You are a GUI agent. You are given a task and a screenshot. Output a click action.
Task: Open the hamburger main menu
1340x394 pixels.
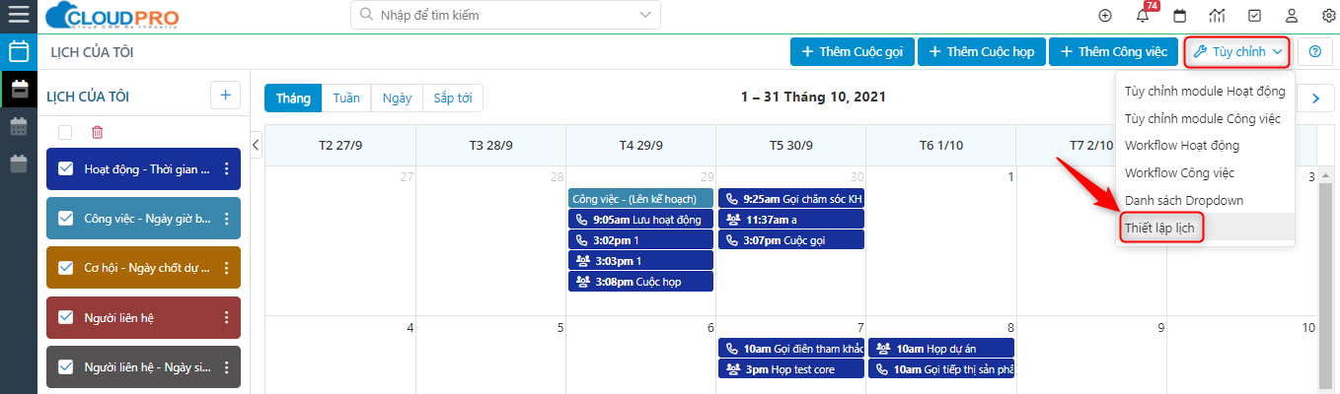[x=18, y=16]
